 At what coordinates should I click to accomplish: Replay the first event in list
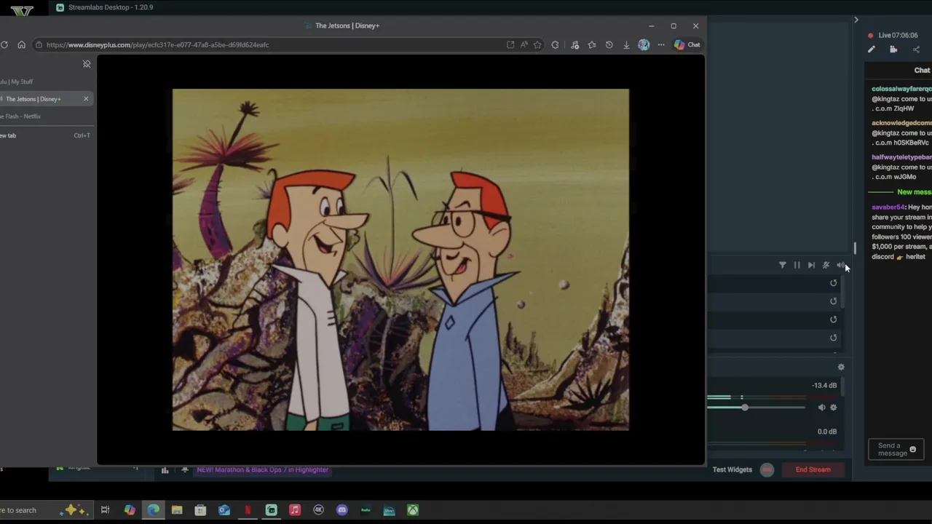coord(834,283)
